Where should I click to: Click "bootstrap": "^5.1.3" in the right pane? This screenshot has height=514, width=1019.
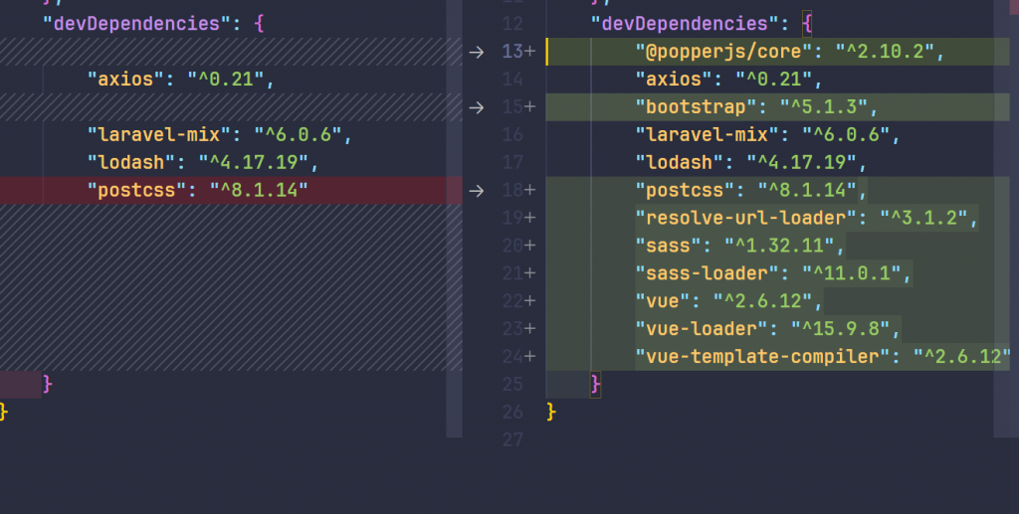(756, 107)
